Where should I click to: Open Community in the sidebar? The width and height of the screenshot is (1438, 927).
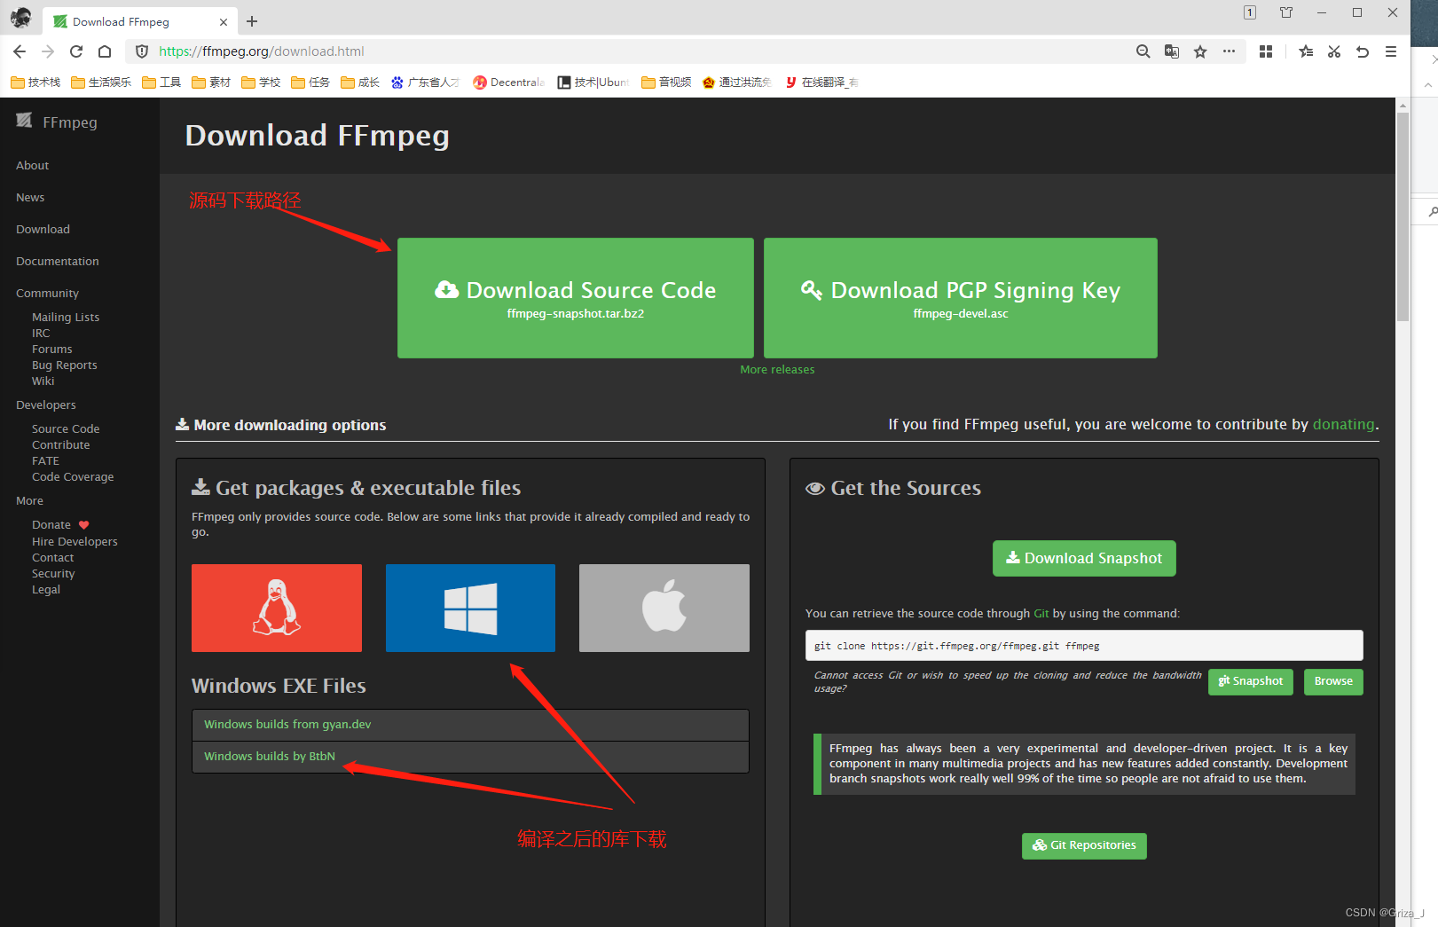[47, 294]
